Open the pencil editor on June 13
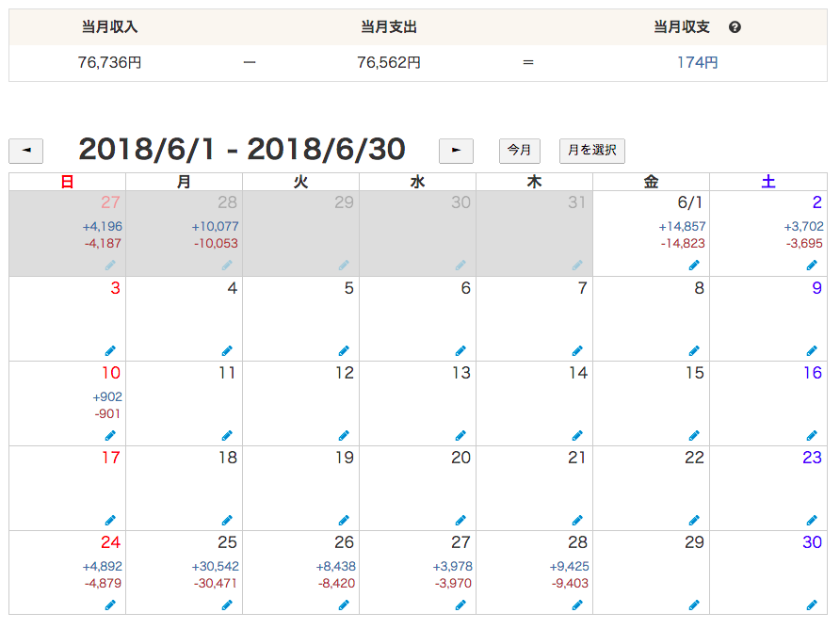 click(460, 435)
